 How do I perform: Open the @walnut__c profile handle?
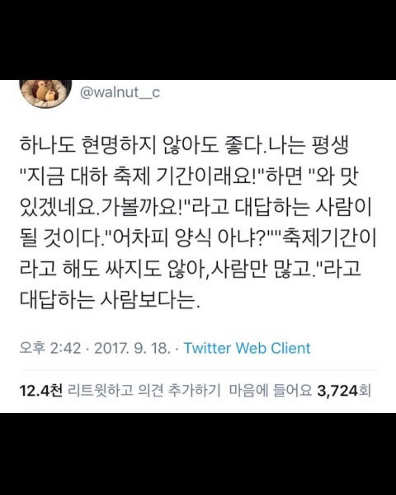click(120, 93)
